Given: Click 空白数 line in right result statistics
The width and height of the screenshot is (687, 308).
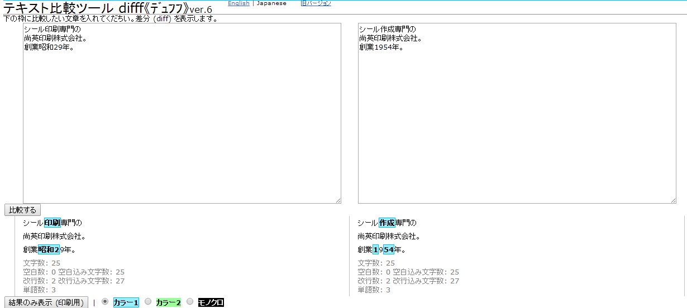Looking at the screenshot, I should pyautogui.click(x=408, y=272).
